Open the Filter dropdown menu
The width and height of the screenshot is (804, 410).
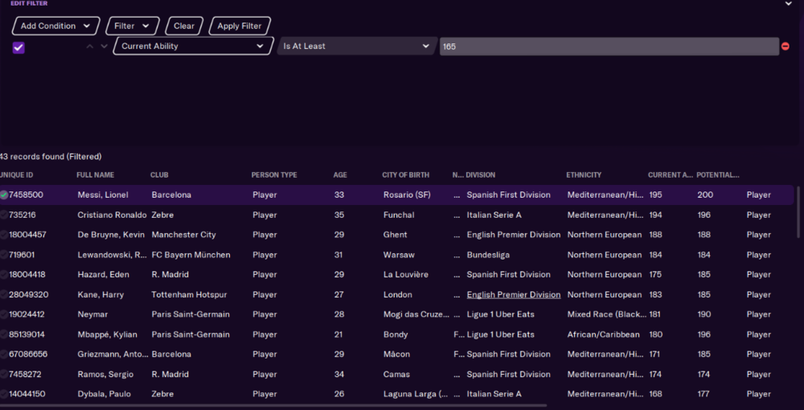coord(133,26)
